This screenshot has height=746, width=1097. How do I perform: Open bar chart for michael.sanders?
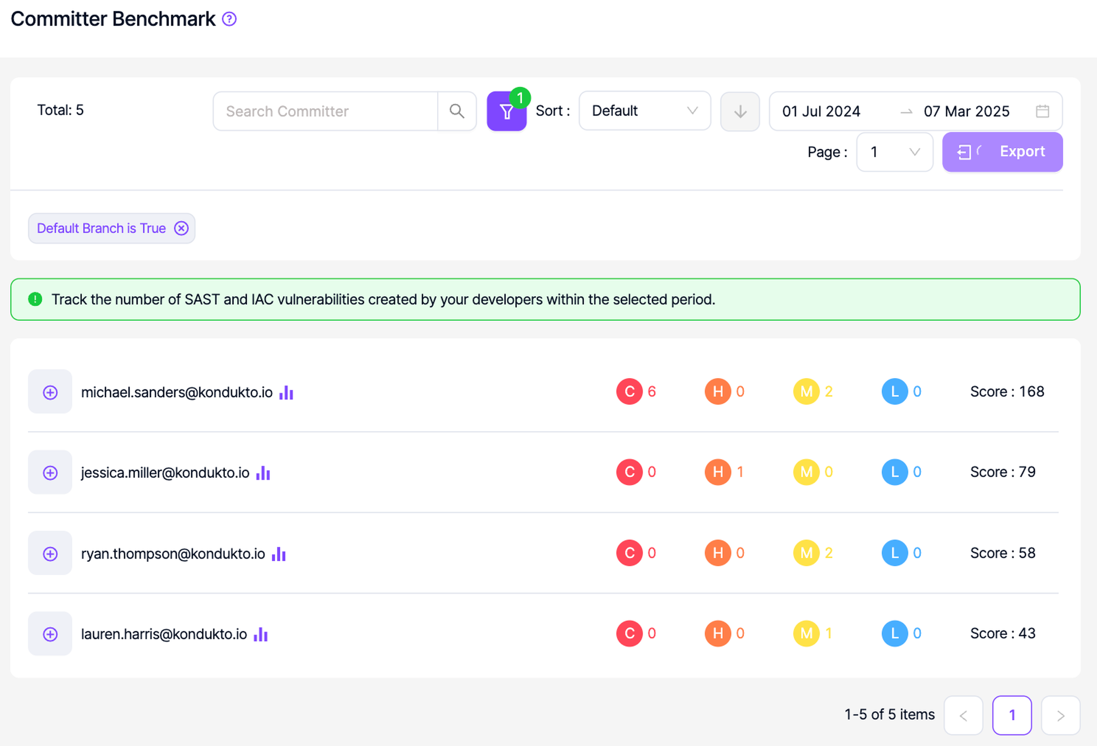[x=287, y=393]
